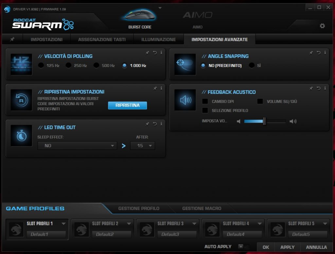Expand the device selector arrow
Viewport: 335px width, 254px height.
click(160, 8)
